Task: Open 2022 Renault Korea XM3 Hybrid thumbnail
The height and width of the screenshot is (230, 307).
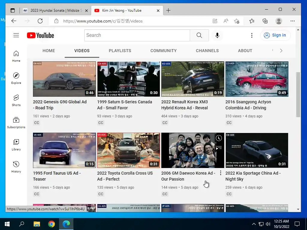Action: pyautogui.click(x=193, y=79)
